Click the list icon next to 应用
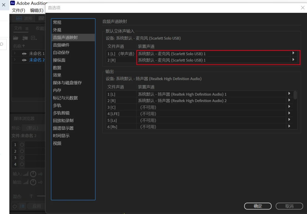The width and height of the screenshot is (307, 214). click(x=22, y=206)
